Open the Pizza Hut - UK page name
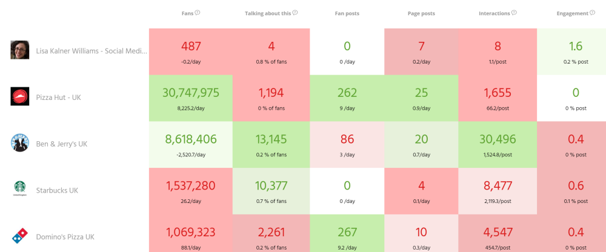The image size is (606, 252). [x=58, y=97]
